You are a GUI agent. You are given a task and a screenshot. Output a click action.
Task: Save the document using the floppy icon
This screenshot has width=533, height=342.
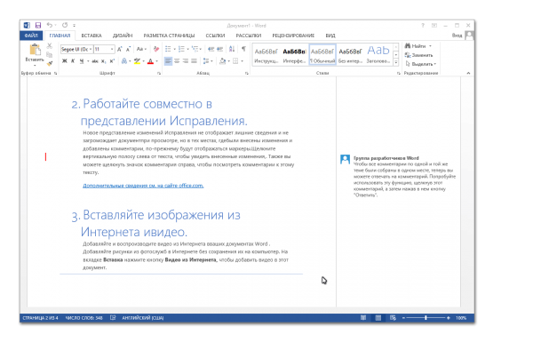tap(38, 25)
